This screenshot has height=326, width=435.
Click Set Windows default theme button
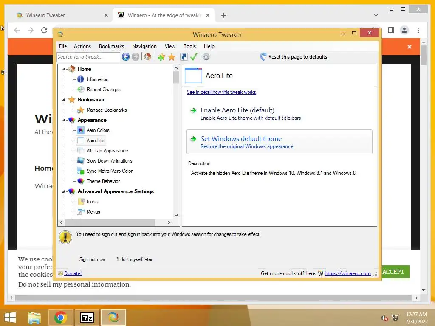(280, 142)
